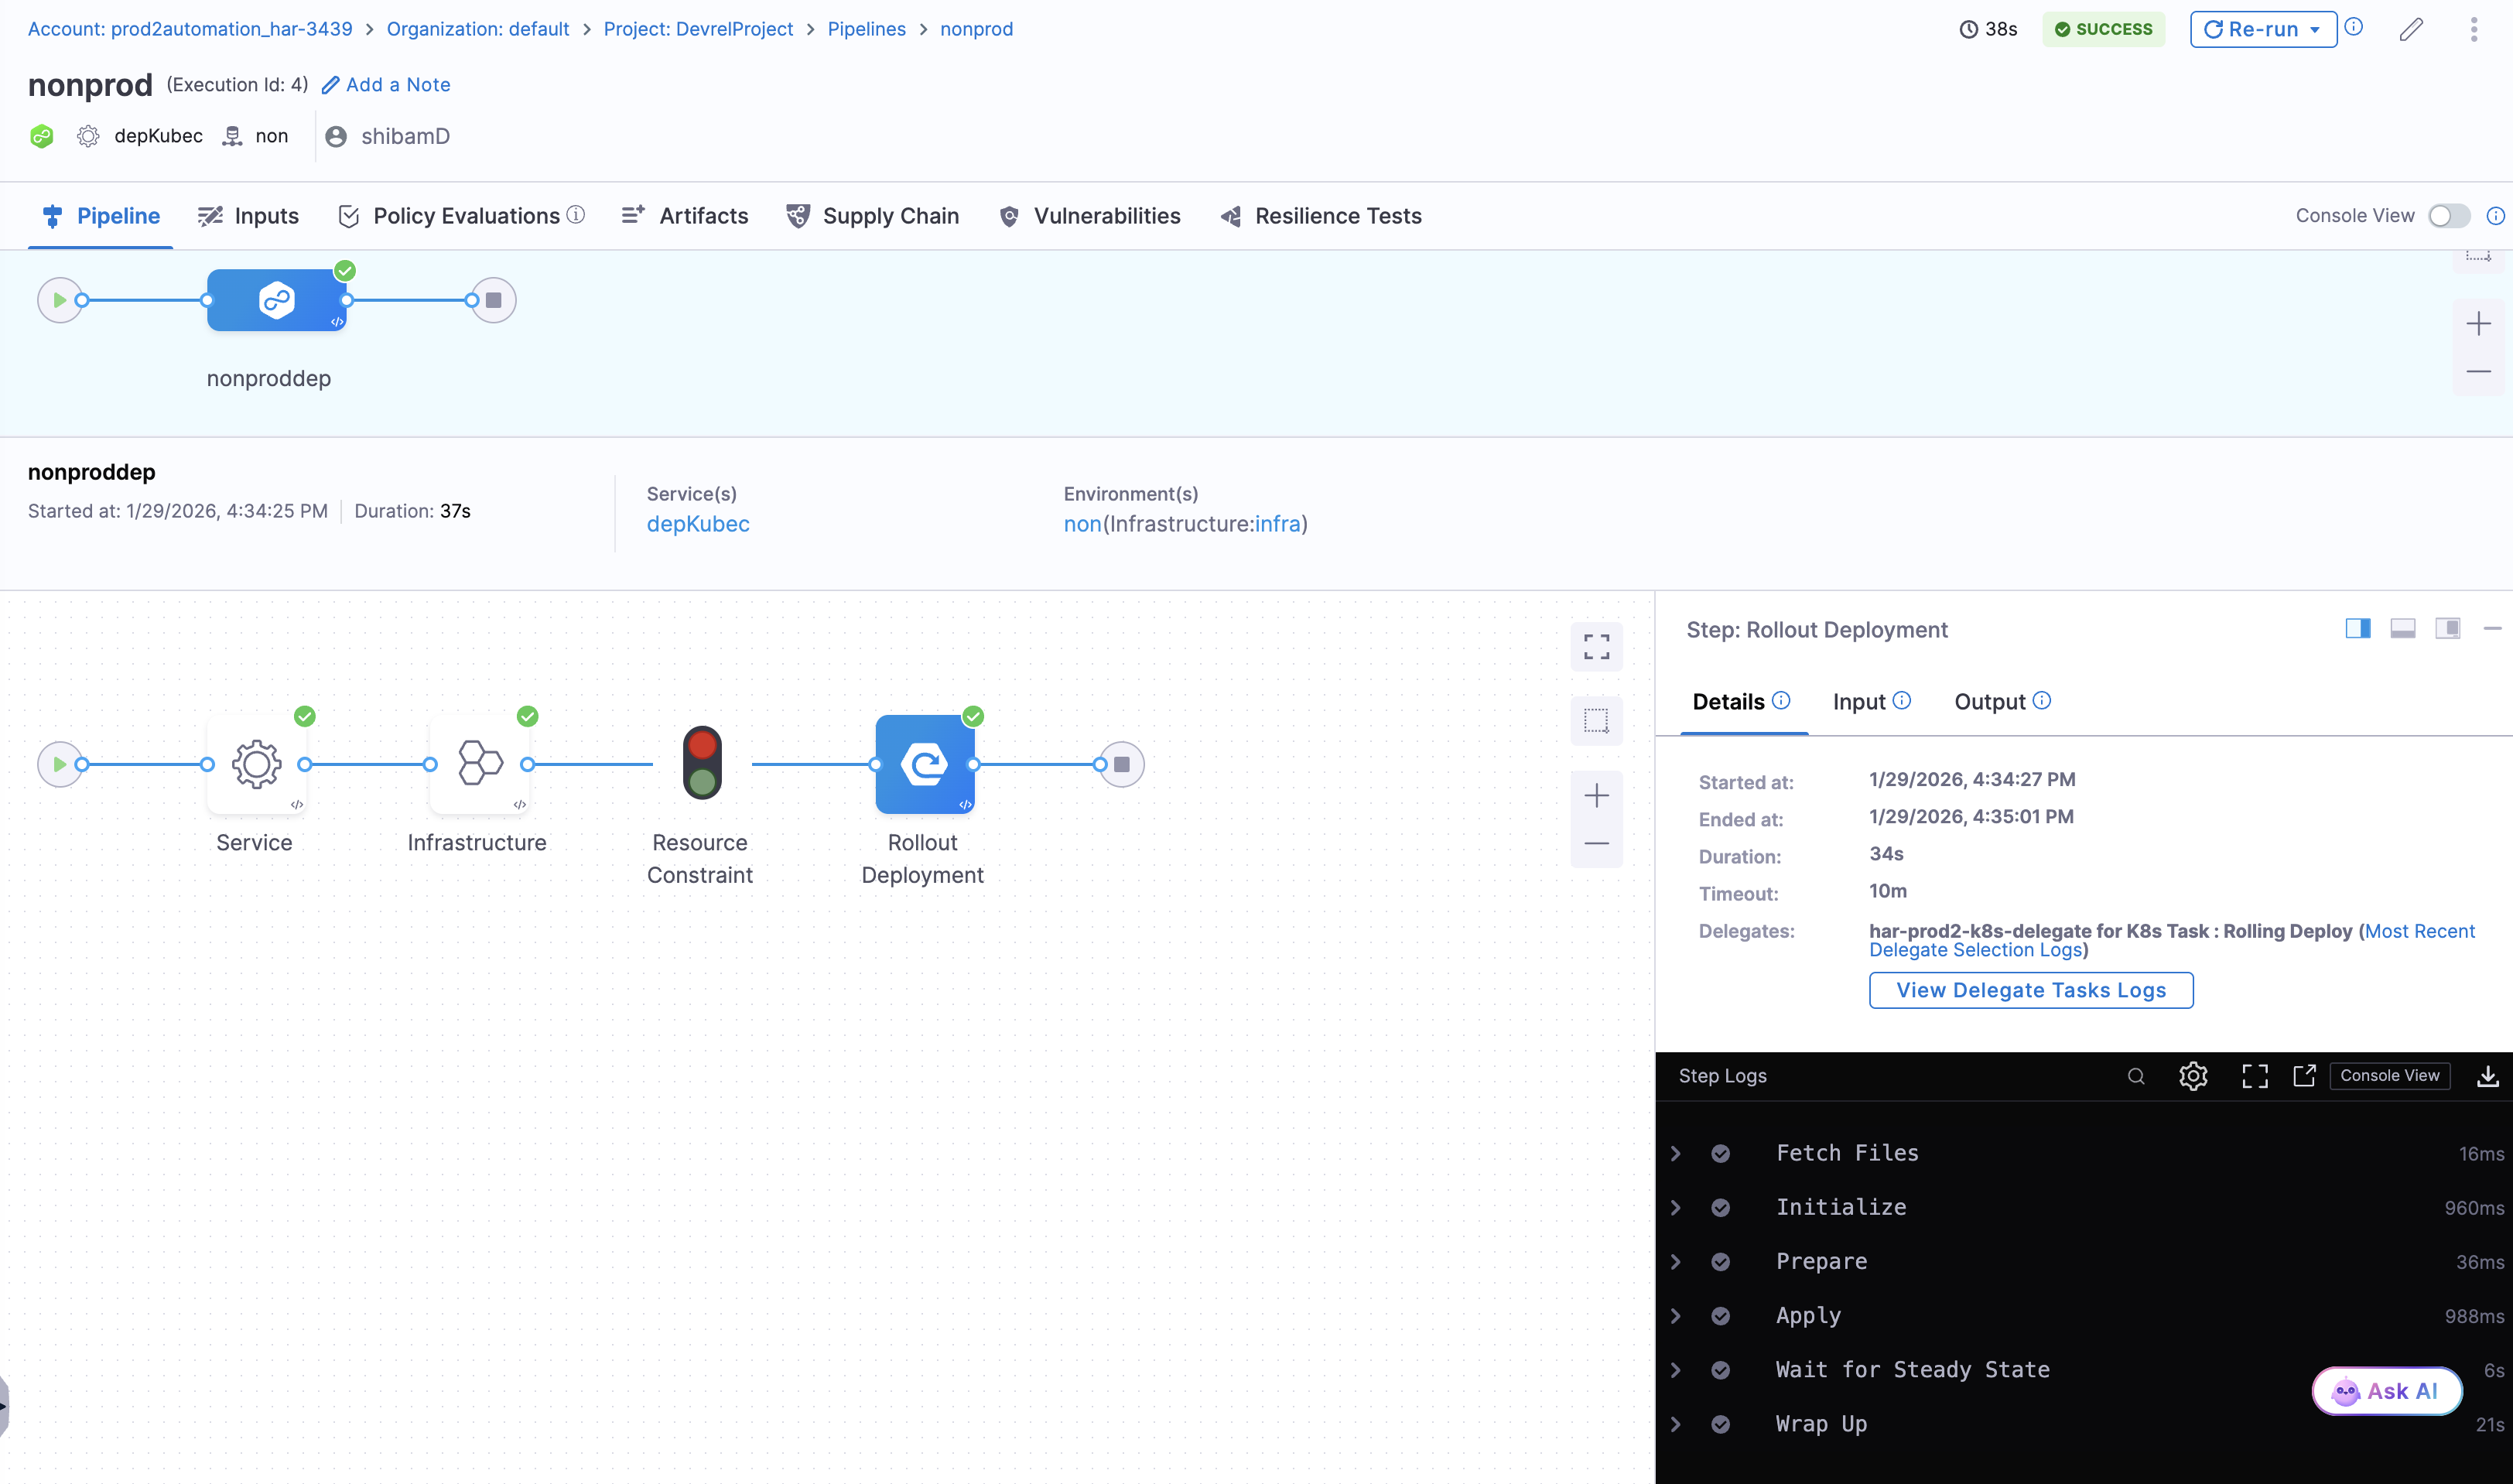
Task: Expand the Fetch Files log section
Action: tap(1676, 1153)
